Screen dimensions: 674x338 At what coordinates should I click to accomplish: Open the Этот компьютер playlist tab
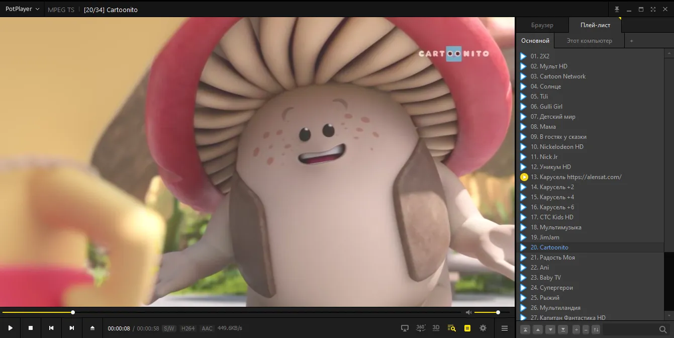pyautogui.click(x=590, y=41)
